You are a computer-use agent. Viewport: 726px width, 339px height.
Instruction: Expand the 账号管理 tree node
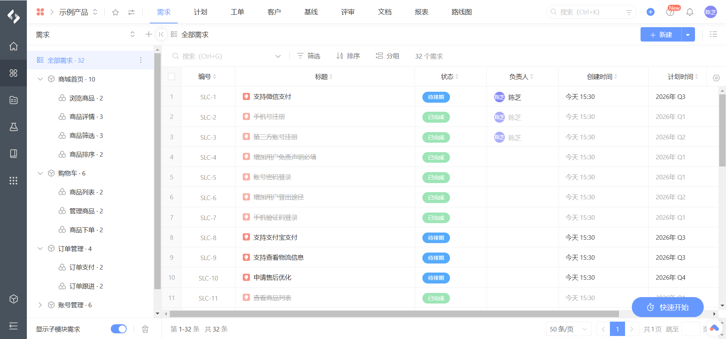[40, 305]
